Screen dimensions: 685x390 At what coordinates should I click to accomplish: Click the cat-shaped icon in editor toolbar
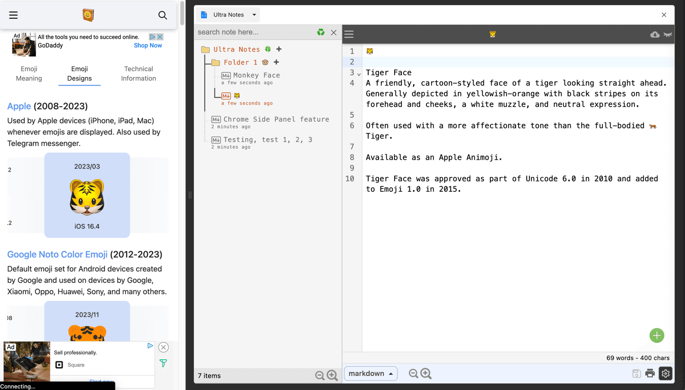pyautogui.click(x=668, y=35)
